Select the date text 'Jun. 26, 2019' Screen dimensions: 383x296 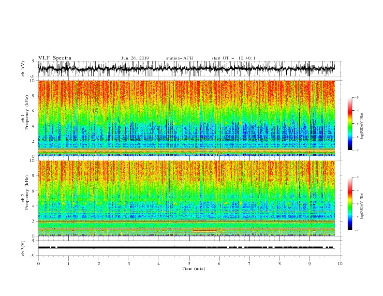135,58
